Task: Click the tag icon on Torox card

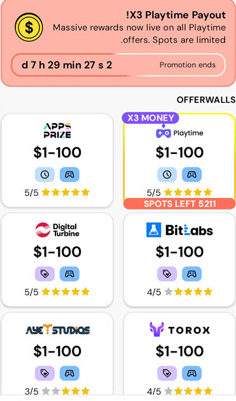Action: click(167, 373)
